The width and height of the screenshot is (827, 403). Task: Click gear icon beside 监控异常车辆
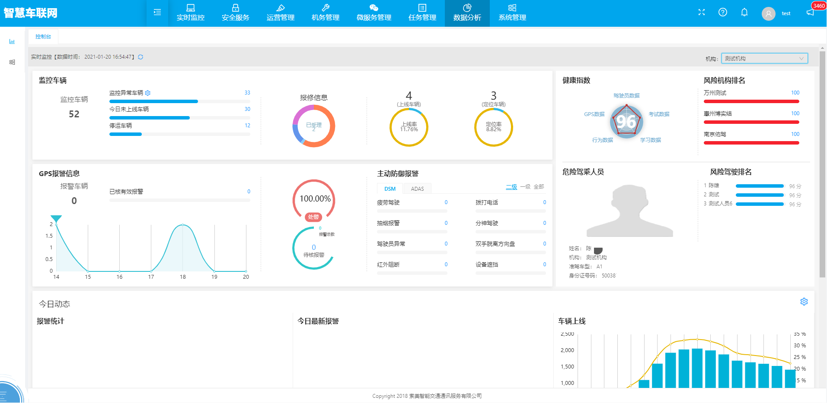148,93
